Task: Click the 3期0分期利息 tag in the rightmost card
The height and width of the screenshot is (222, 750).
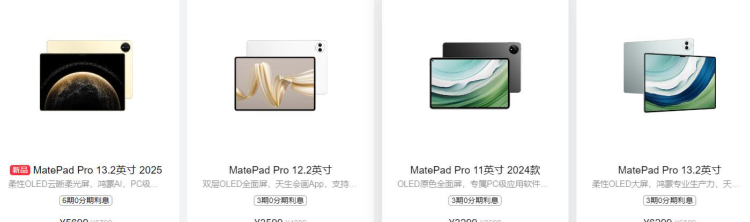Action: tap(670, 201)
